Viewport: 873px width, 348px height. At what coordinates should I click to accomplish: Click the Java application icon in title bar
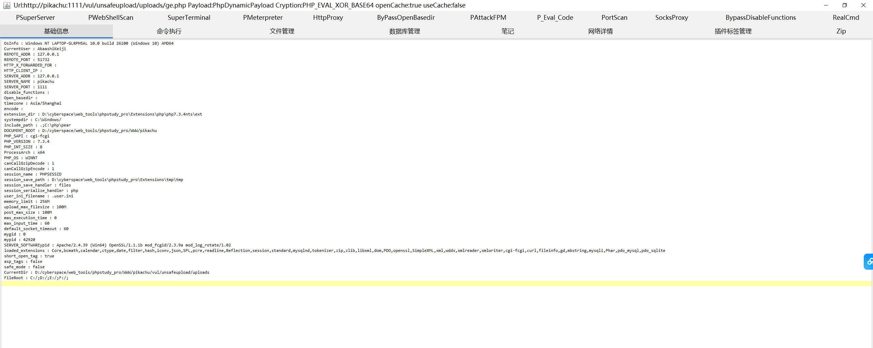[x=6, y=5]
